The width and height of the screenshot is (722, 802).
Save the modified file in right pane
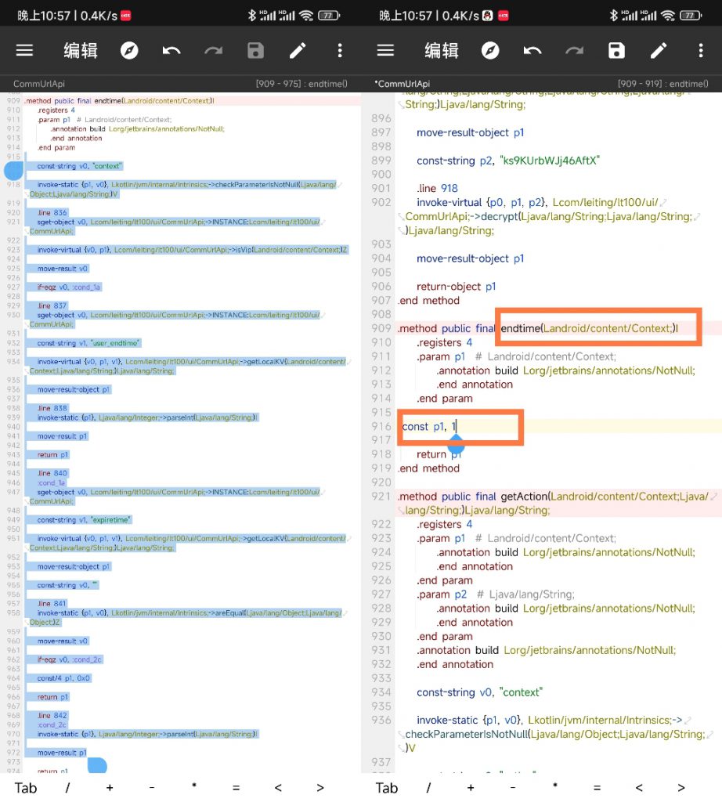tap(617, 51)
